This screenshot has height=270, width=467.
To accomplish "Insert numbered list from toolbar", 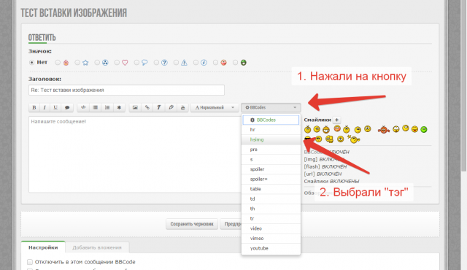I will coord(107,107).
